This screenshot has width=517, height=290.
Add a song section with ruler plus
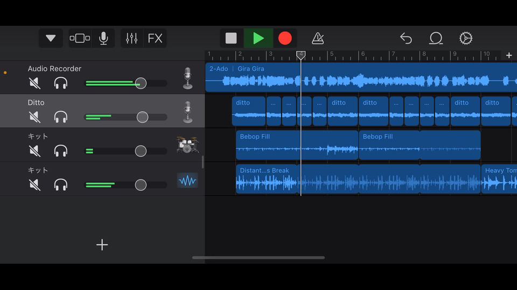[x=509, y=55]
